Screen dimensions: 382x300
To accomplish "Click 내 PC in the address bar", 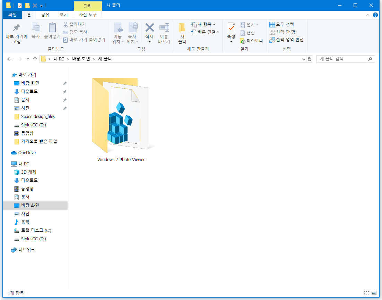I will coord(59,59).
